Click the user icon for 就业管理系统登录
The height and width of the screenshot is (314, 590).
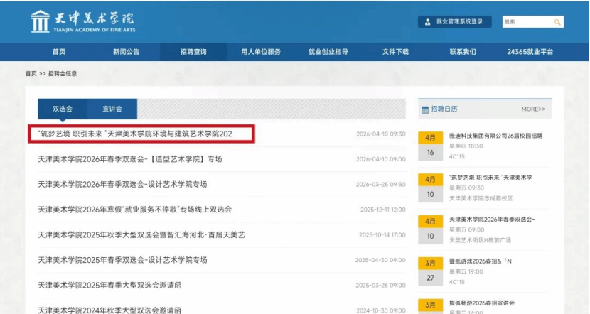[428, 22]
